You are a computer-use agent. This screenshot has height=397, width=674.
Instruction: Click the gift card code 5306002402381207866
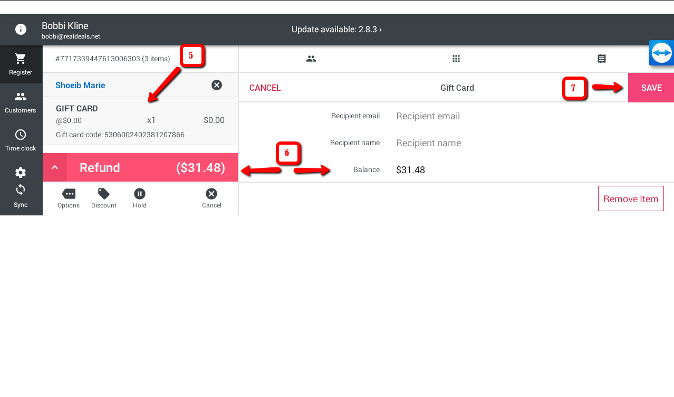tap(145, 135)
